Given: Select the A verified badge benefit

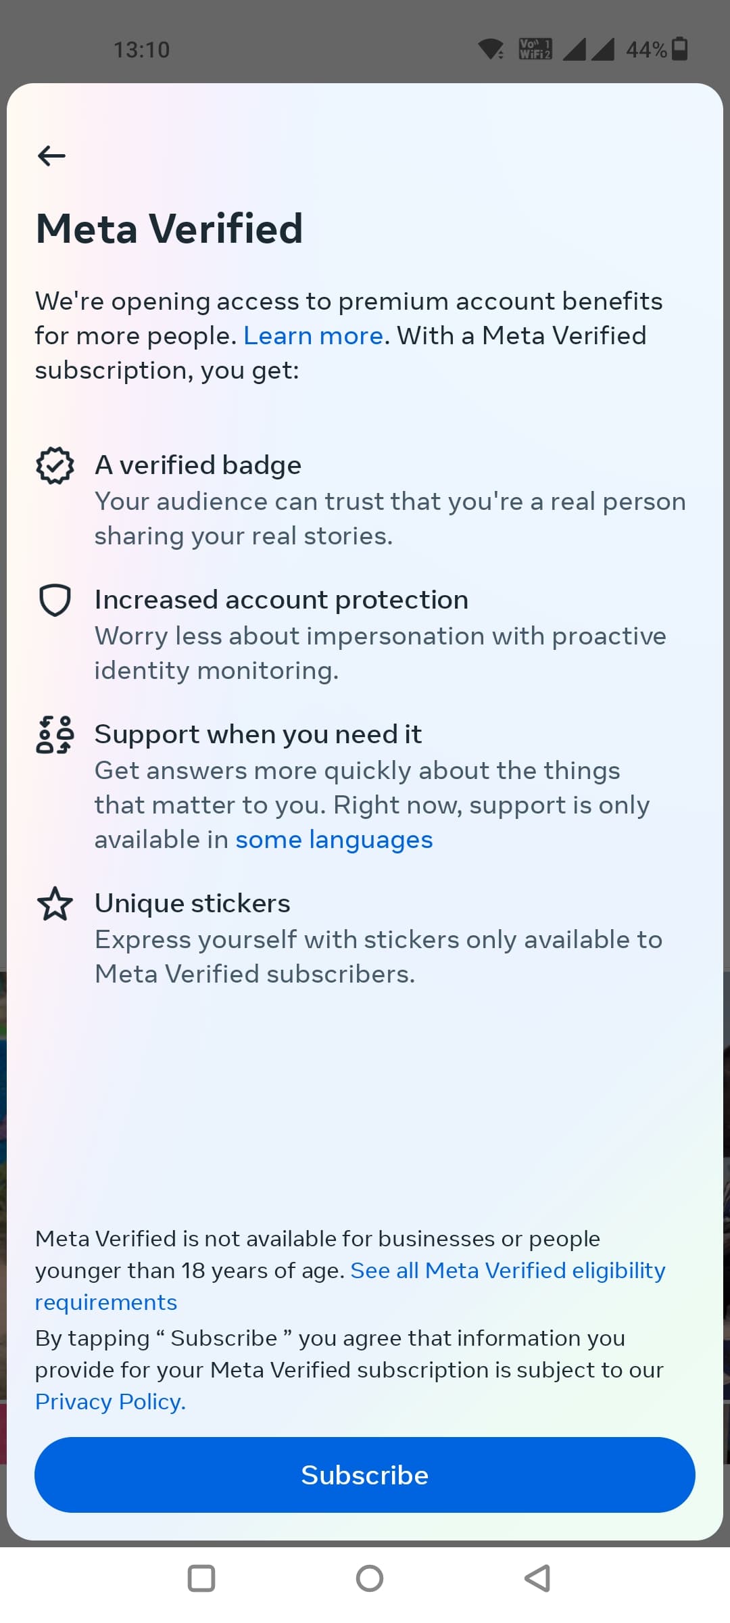Looking at the screenshot, I should (x=198, y=465).
